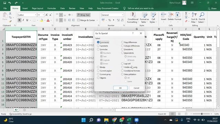
Task: Click Decrease Font Size icon
Action: point(51,15)
